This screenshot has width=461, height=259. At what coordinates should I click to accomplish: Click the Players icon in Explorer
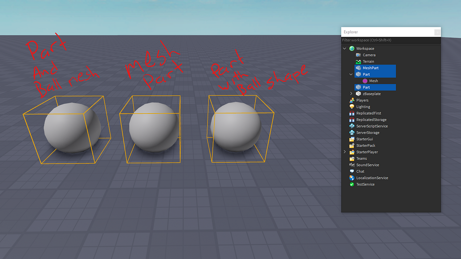coord(351,100)
